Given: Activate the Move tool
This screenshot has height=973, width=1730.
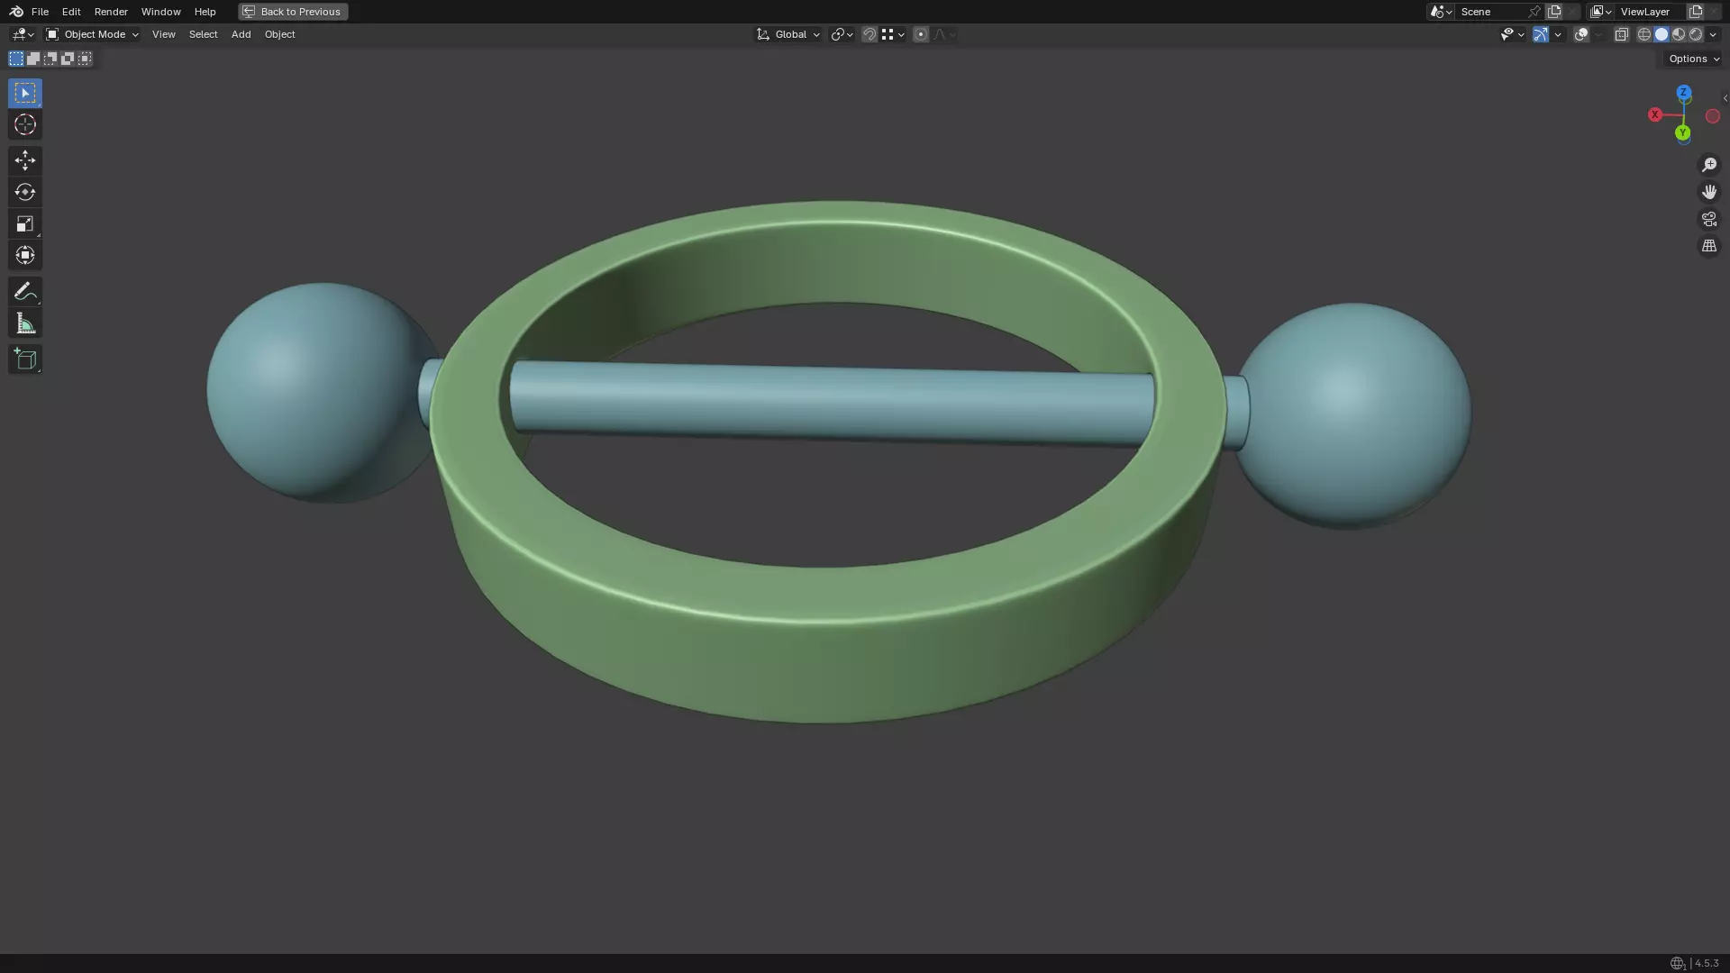Looking at the screenshot, I should coord(25,160).
